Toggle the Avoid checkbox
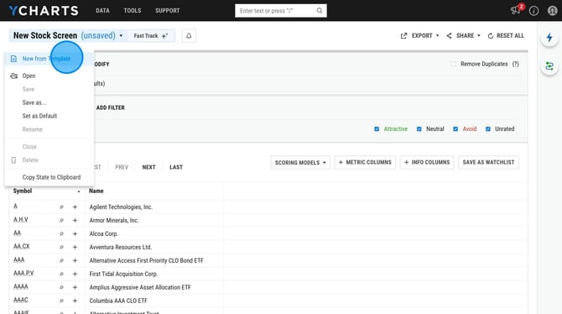Viewport: 562px width, 314px height. (x=455, y=128)
